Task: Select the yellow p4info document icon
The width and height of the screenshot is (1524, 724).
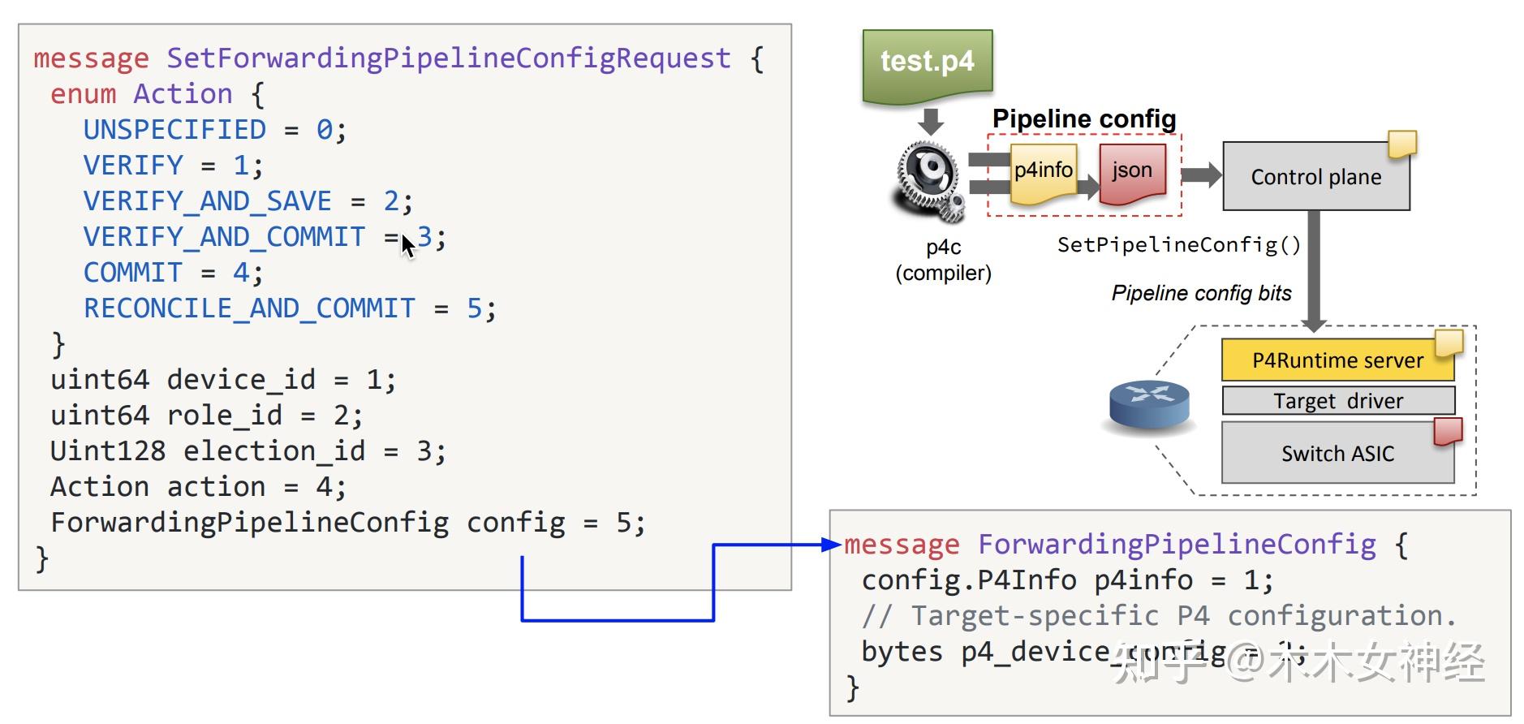Action: coord(1044,172)
